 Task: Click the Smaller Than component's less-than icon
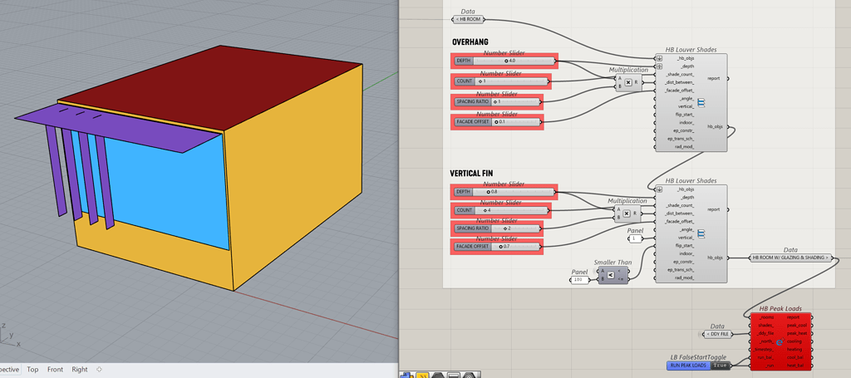coord(611,275)
